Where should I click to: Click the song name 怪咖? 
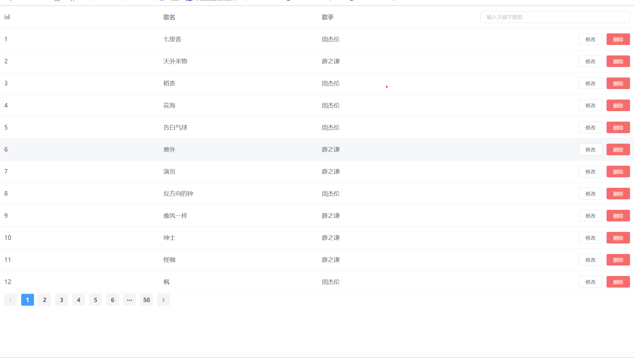pyautogui.click(x=169, y=260)
